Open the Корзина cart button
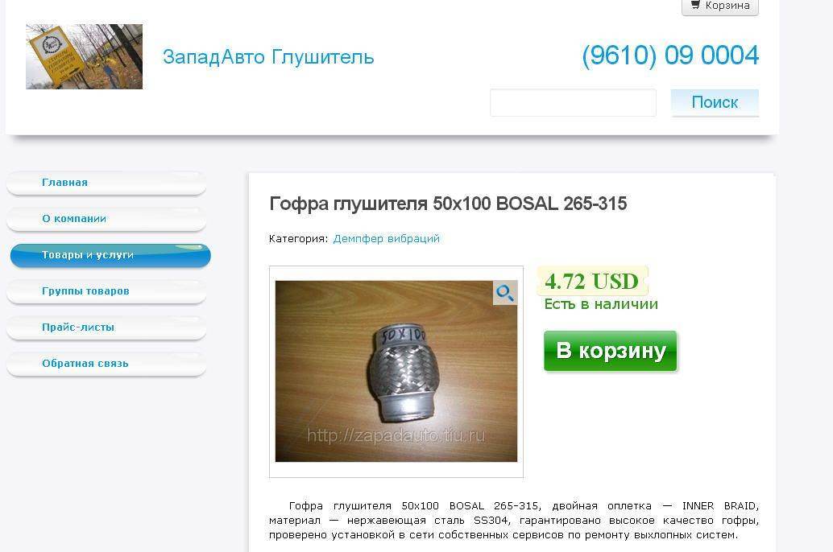833x552 pixels. point(720,6)
